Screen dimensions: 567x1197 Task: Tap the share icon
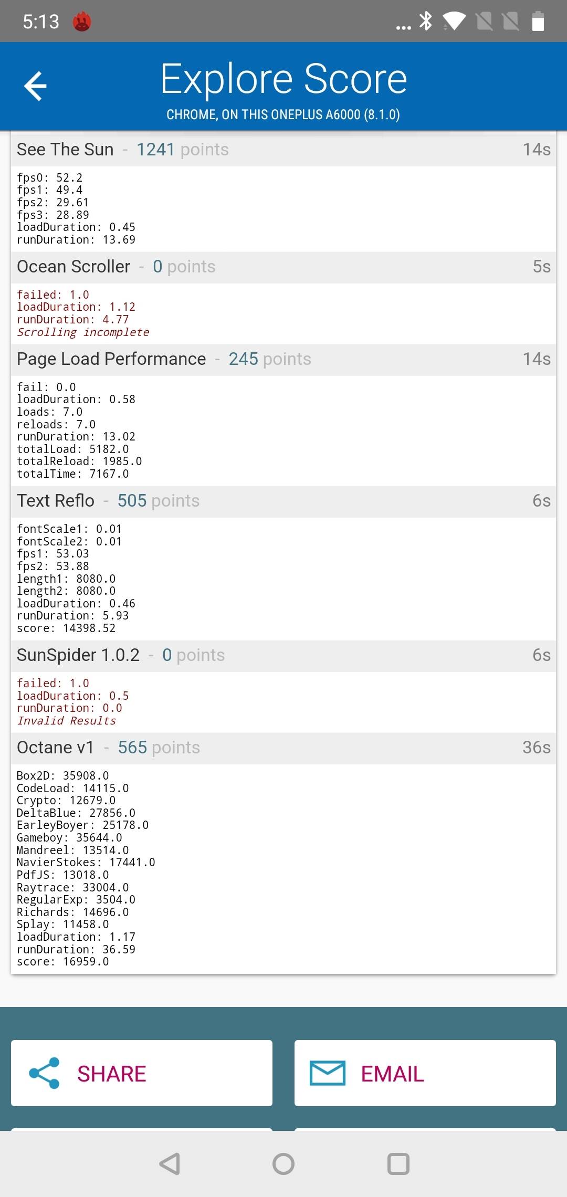click(44, 1073)
